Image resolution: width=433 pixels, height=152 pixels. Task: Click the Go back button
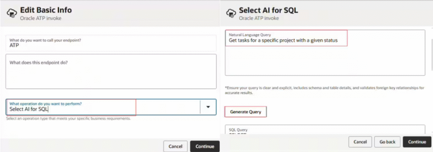tap(387, 142)
